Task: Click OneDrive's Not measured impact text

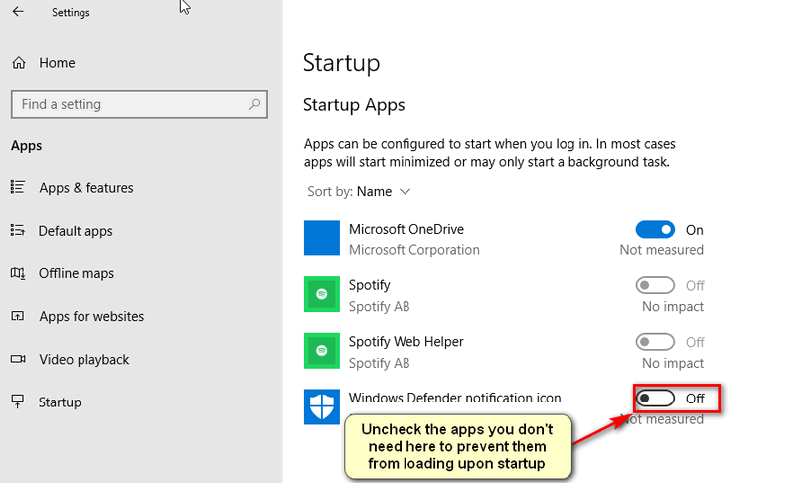Action: 662,250
